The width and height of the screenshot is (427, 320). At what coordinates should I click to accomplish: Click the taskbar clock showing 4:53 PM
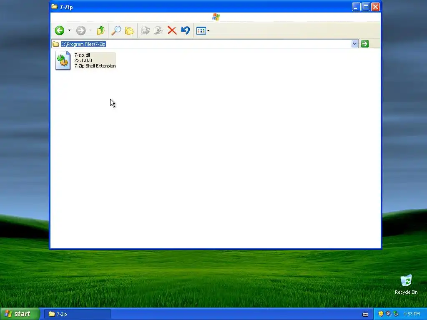411,314
